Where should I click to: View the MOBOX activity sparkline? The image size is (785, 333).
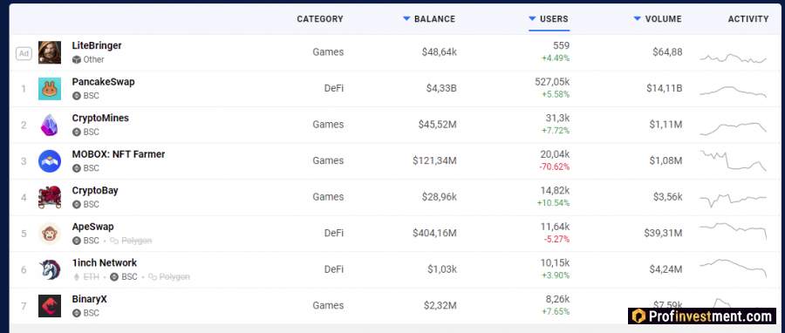tap(733, 161)
